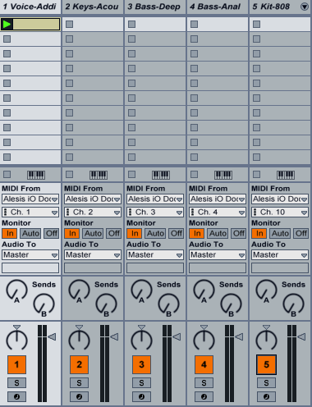Solo track 2 Keys-Acou
This screenshot has height=407, width=312.
79,383
